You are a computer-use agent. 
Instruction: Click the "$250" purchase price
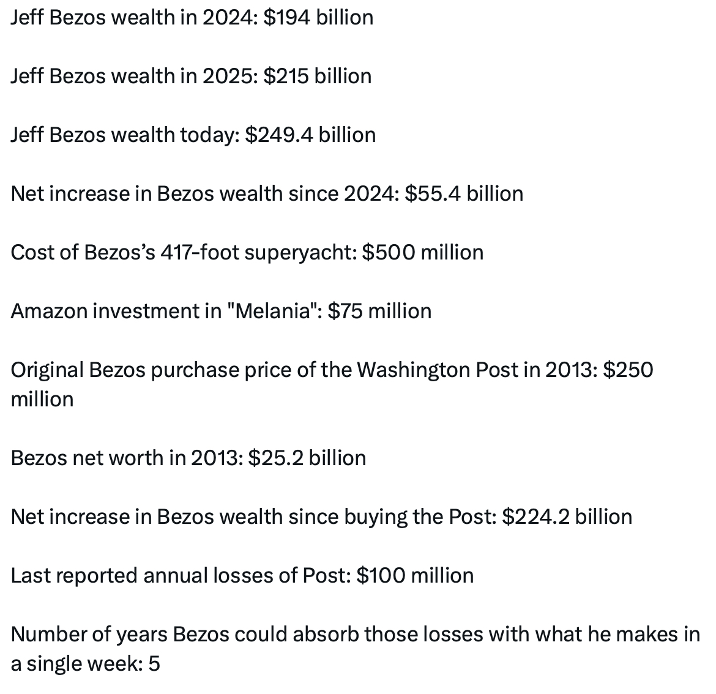[x=628, y=370]
